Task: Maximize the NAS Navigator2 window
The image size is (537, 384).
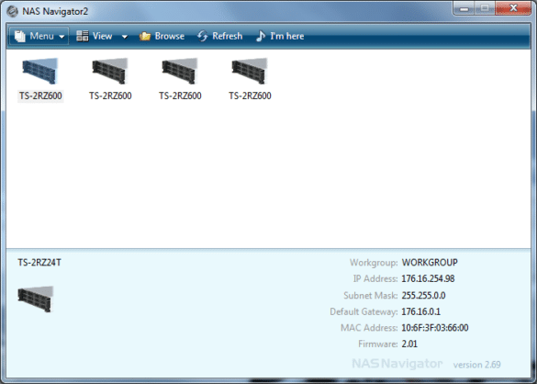Action: (x=485, y=8)
